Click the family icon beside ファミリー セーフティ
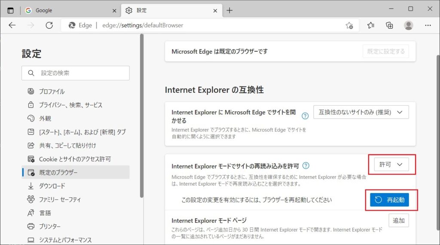The width and height of the screenshot is (440, 245). (x=31, y=199)
